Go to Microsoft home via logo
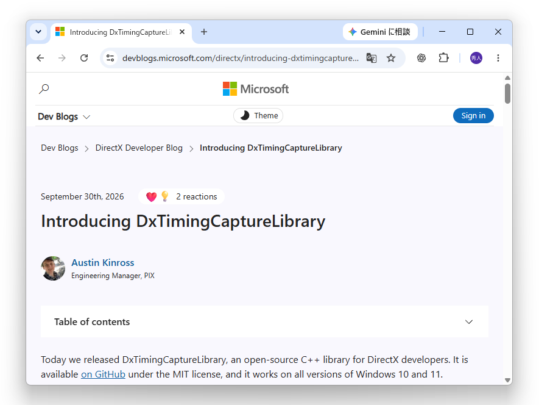The height and width of the screenshot is (405, 539). coord(256,89)
